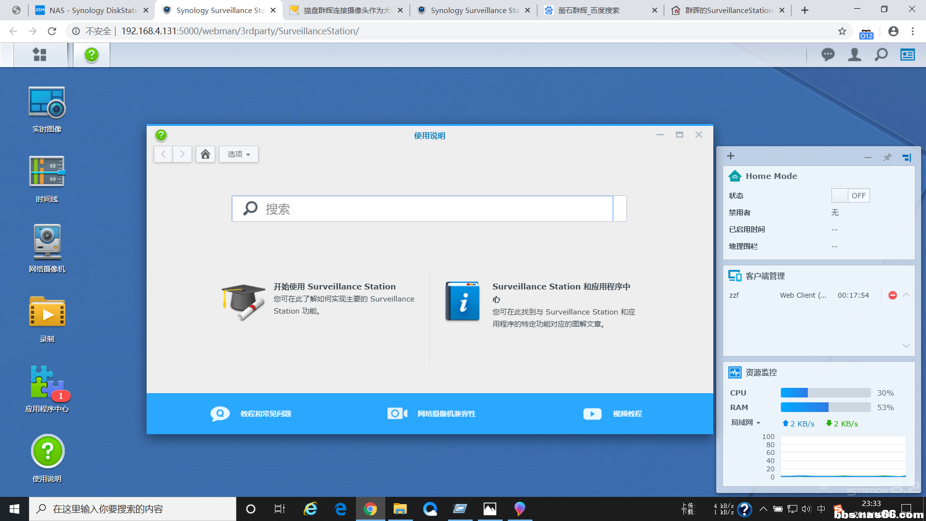Screen dimensions: 926x521
Task: Open the 网络摄像机兼容性 camera compatibility link
Action: click(446, 413)
